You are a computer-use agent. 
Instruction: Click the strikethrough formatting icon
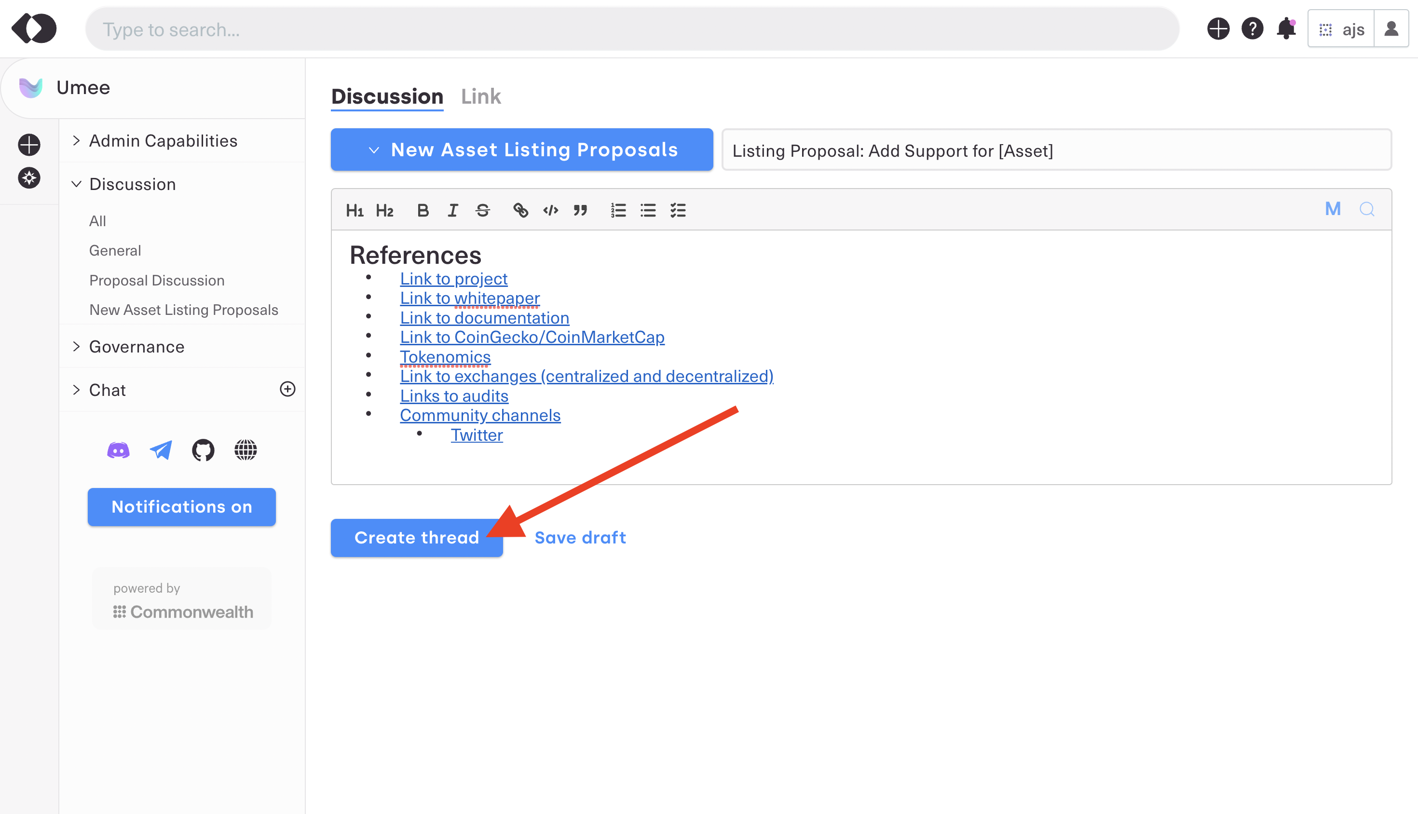point(482,210)
